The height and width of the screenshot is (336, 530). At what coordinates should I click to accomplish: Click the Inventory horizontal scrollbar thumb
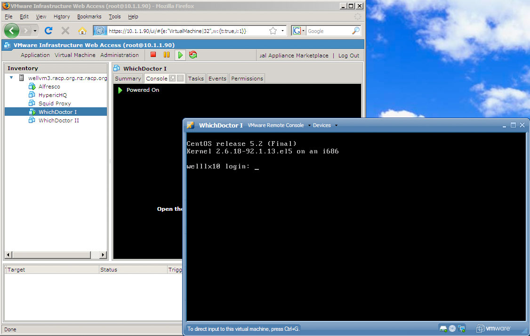(51, 255)
